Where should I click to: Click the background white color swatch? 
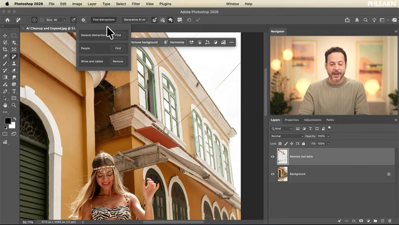click(13, 126)
